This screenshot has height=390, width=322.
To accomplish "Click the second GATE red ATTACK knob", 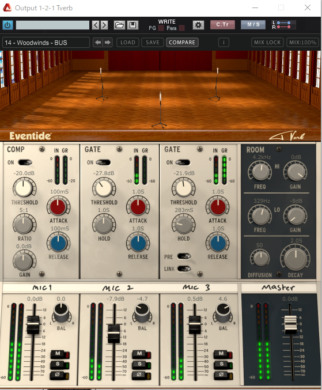I will pos(217,206).
